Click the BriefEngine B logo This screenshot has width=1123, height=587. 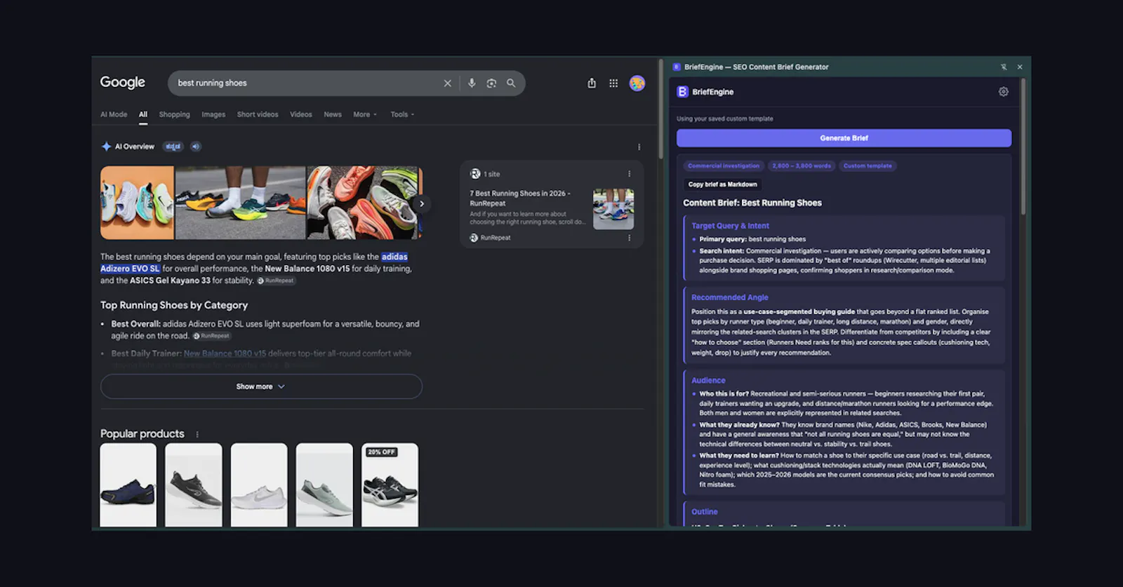coord(682,92)
